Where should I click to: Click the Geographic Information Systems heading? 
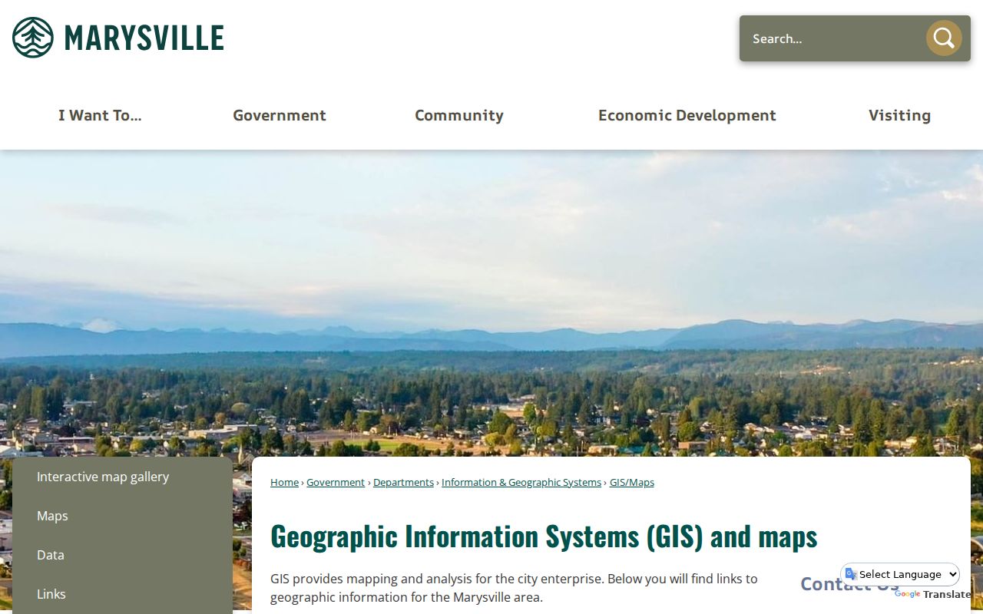tap(544, 536)
